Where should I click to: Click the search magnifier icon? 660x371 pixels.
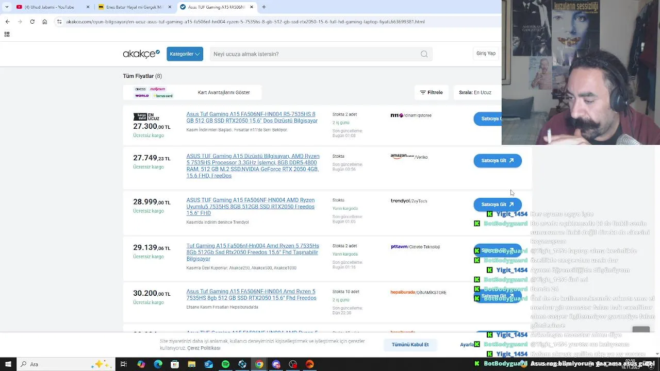pos(424,54)
